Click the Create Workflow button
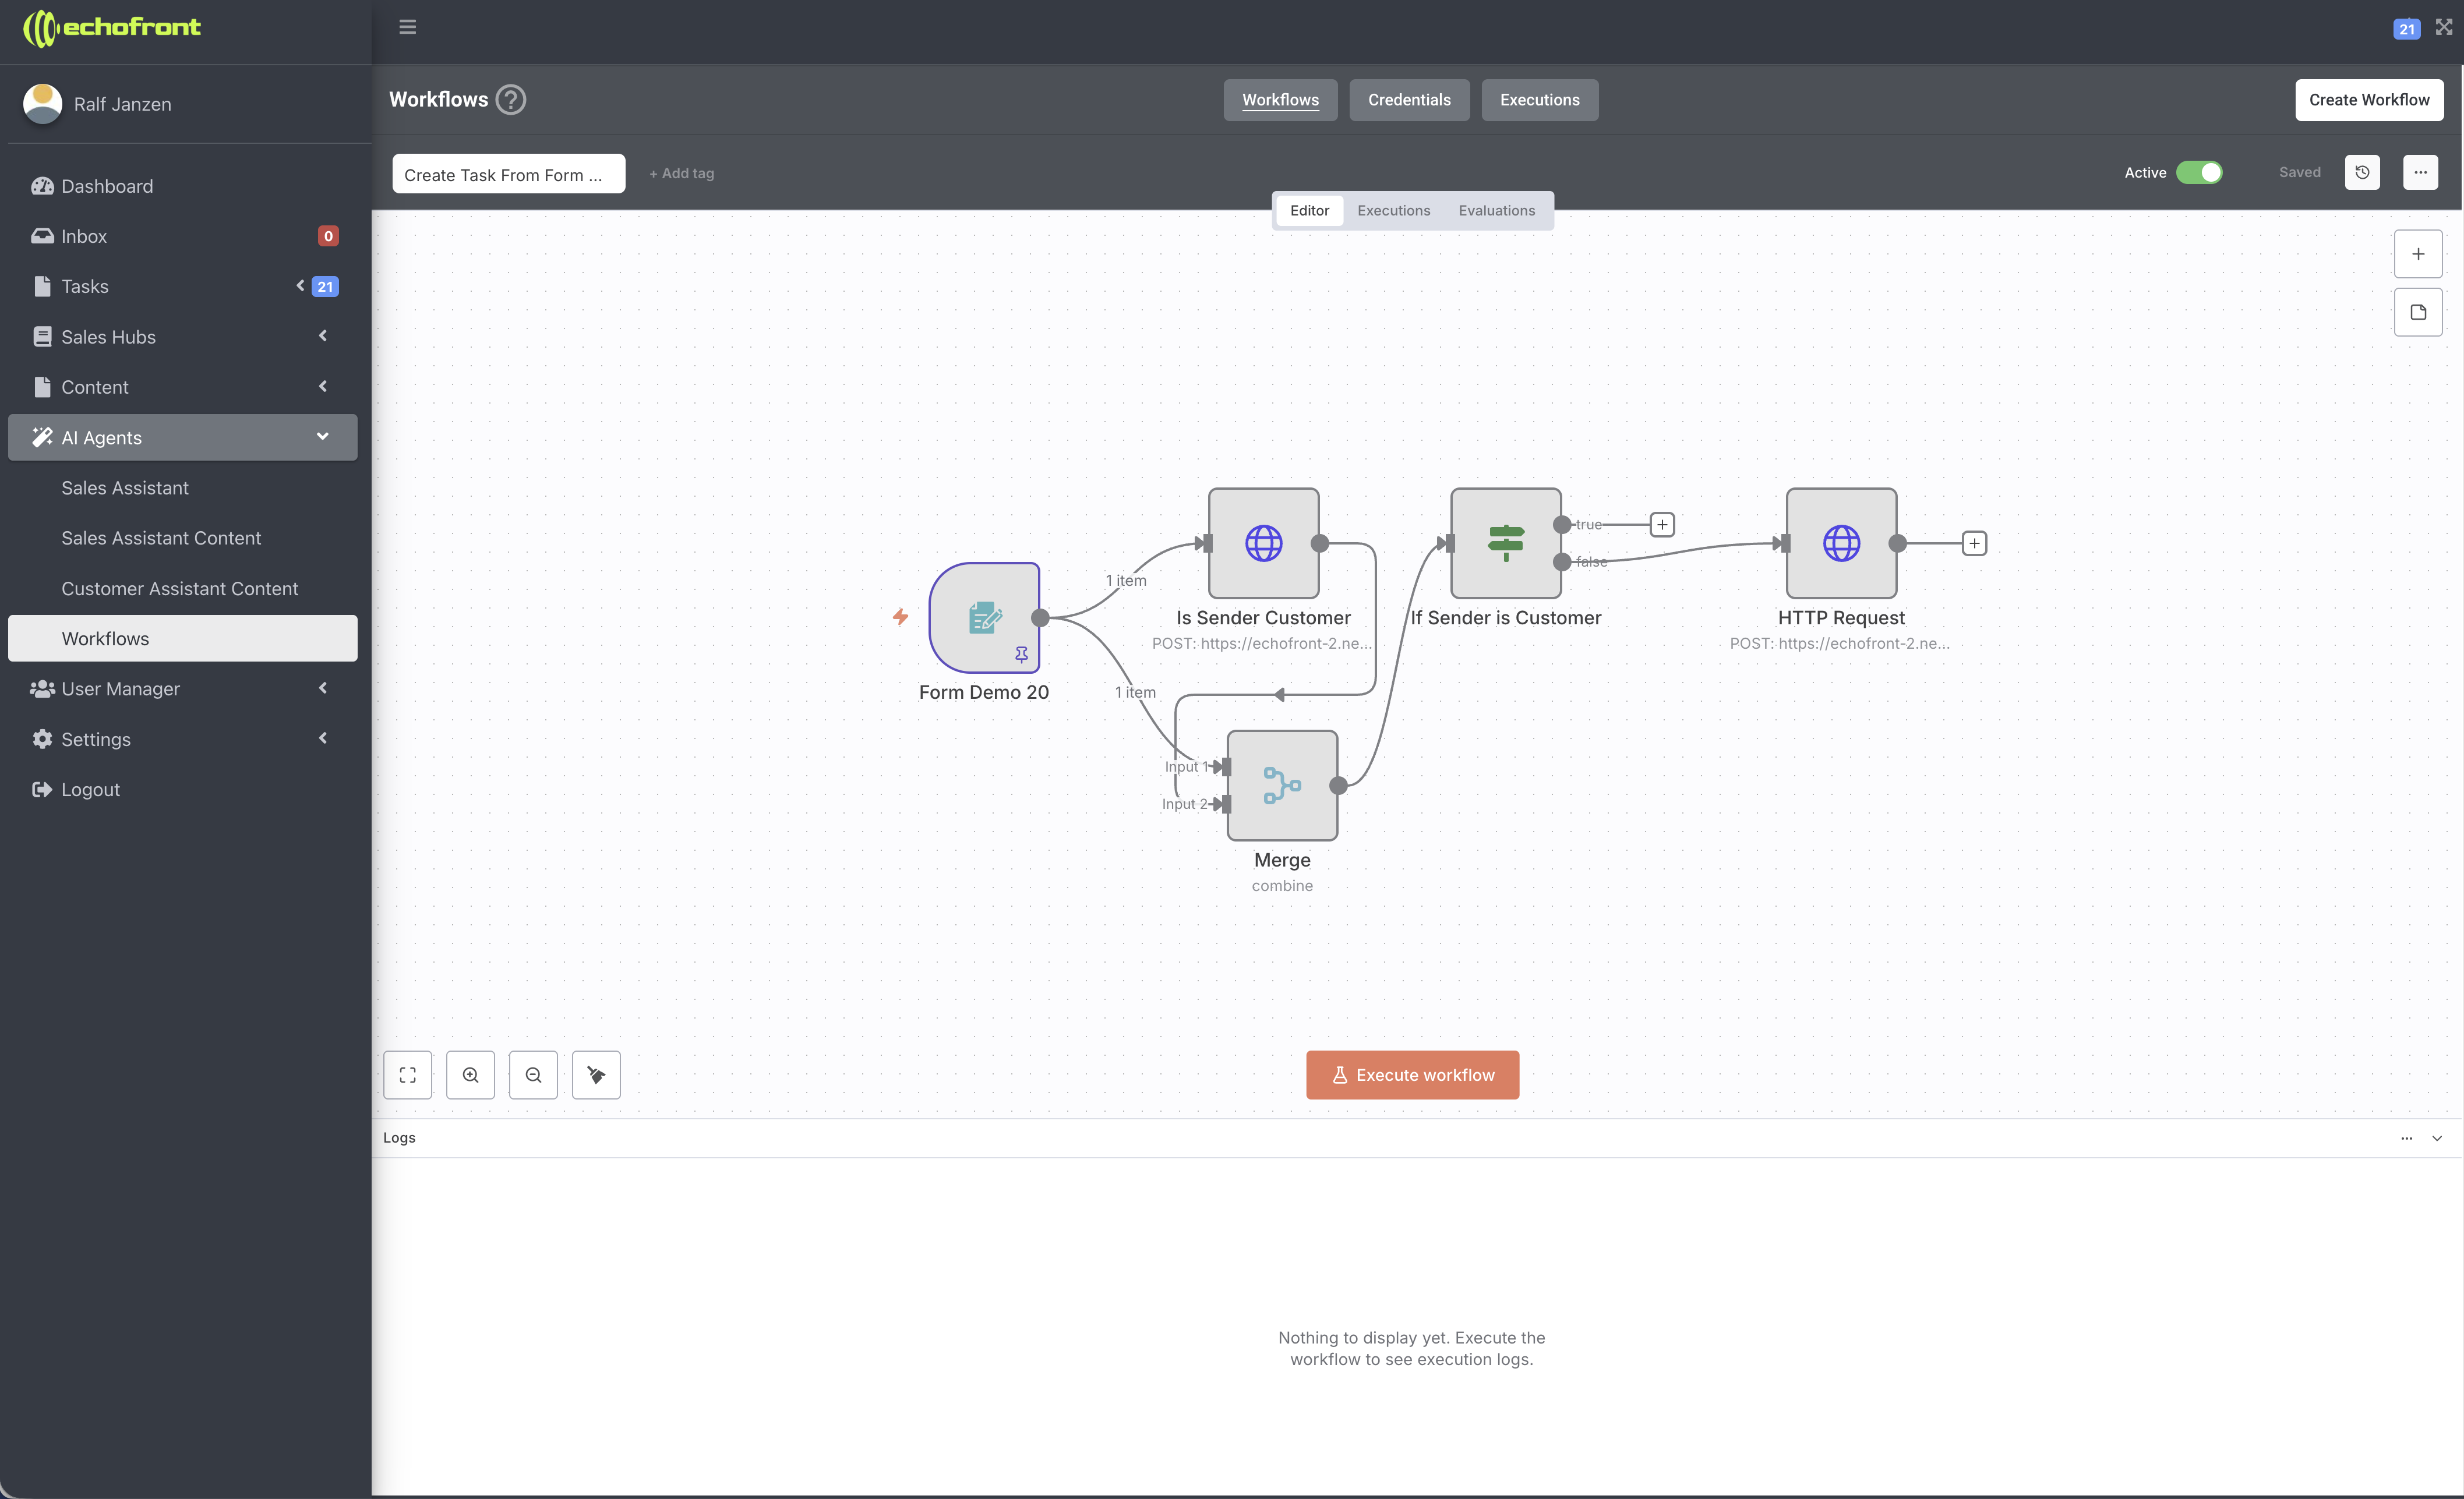The height and width of the screenshot is (1499, 2464). tap(2368, 100)
